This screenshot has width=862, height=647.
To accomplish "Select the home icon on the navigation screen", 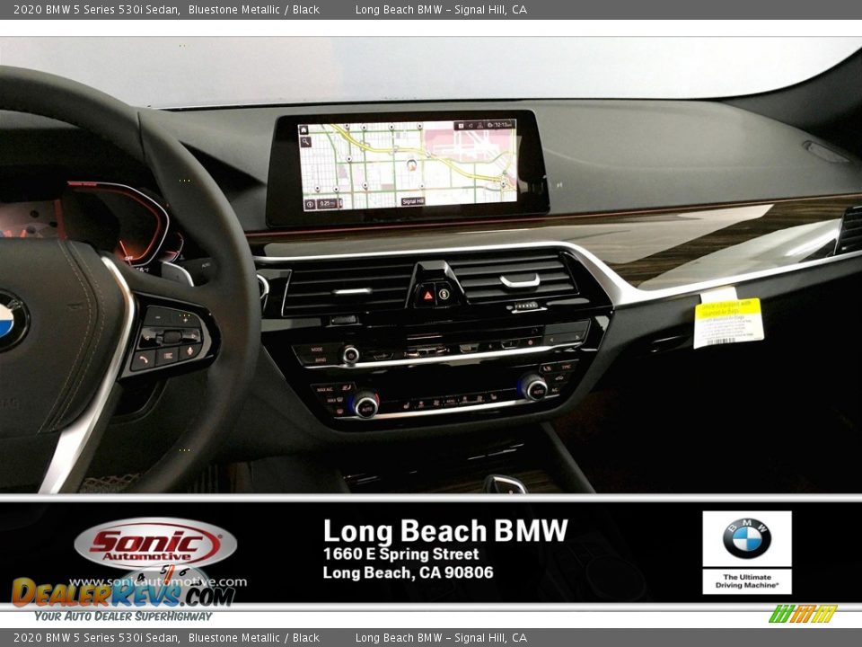I will point(303,129).
